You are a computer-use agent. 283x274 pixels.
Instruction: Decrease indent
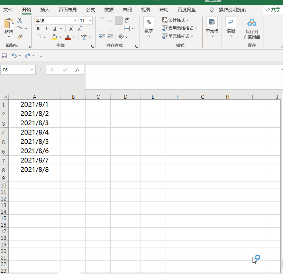[x=102, y=37]
